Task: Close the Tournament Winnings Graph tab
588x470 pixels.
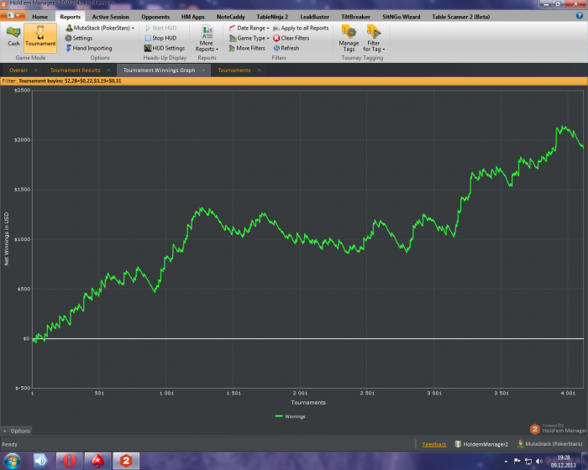Action: click(x=203, y=70)
